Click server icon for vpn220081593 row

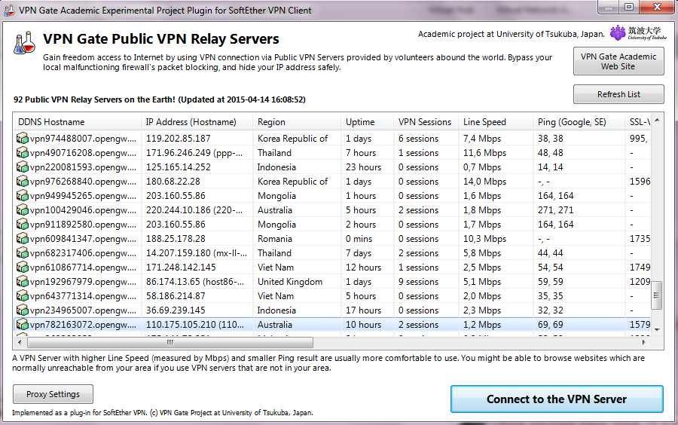click(x=22, y=167)
